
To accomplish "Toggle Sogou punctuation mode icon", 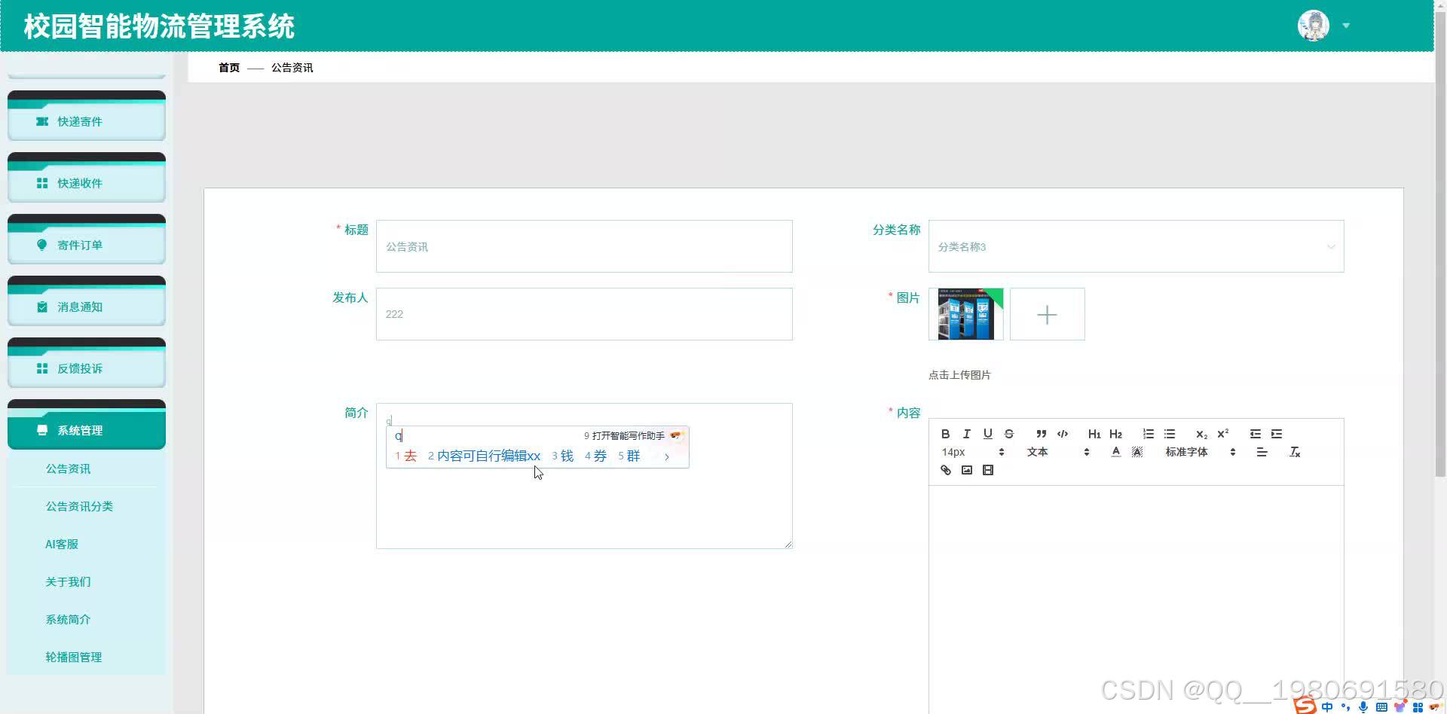I will tap(1345, 707).
